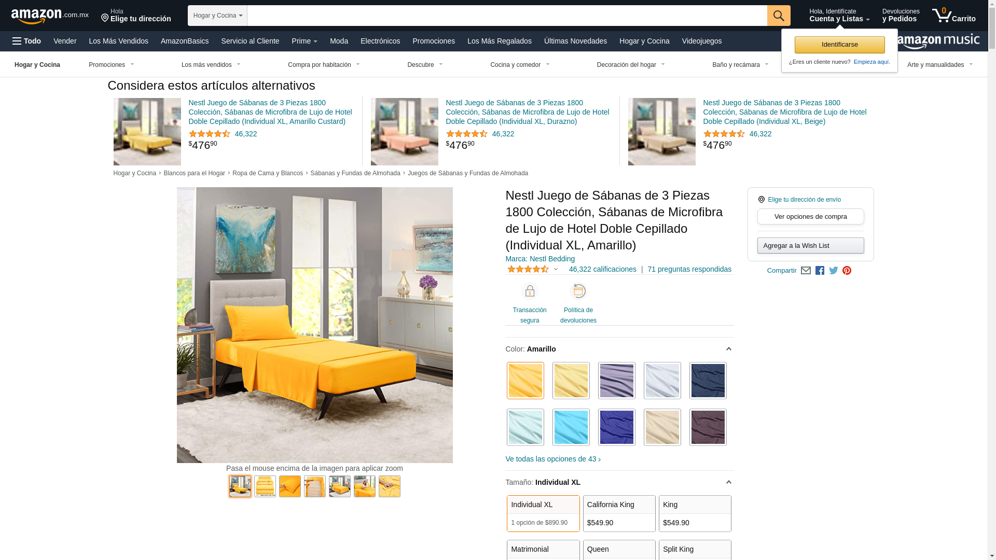Click into the search text field
This screenshot has width=996, height=560.
click(507, 16)
